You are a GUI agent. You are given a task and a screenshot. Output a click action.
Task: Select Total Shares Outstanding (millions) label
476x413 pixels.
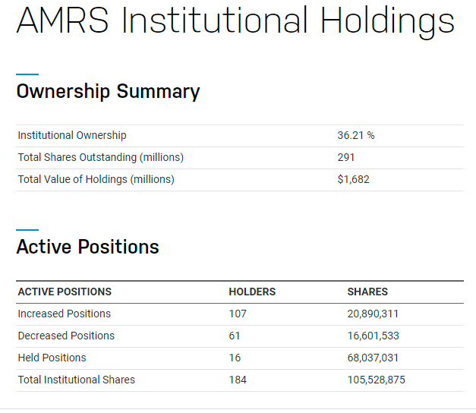(101, 157)
